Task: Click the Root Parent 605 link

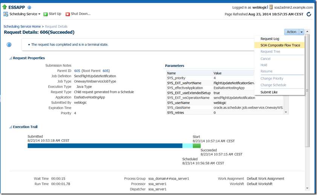Action: tap(106, 71)
